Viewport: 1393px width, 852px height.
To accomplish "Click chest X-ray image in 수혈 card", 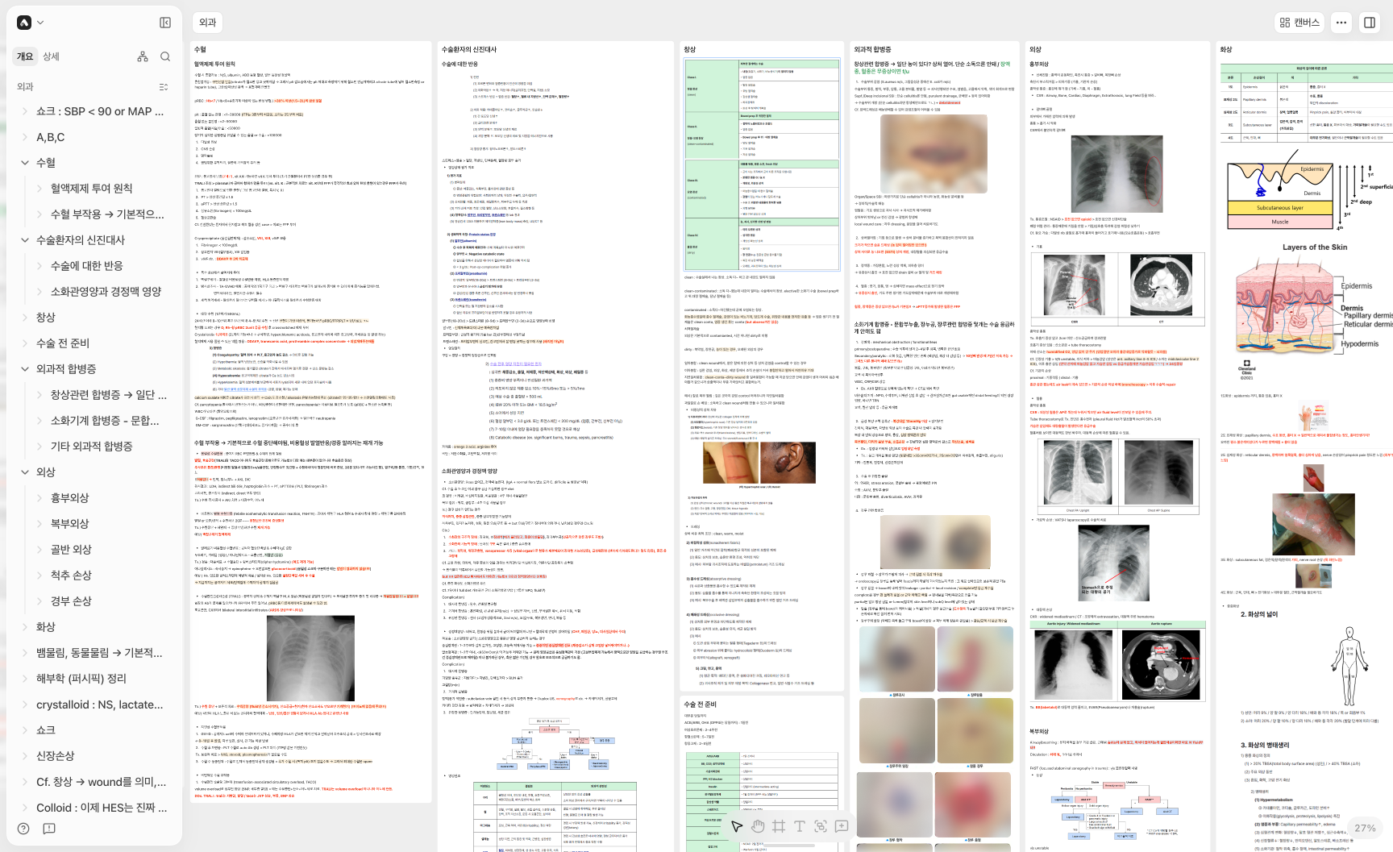I will pos(310,658).
